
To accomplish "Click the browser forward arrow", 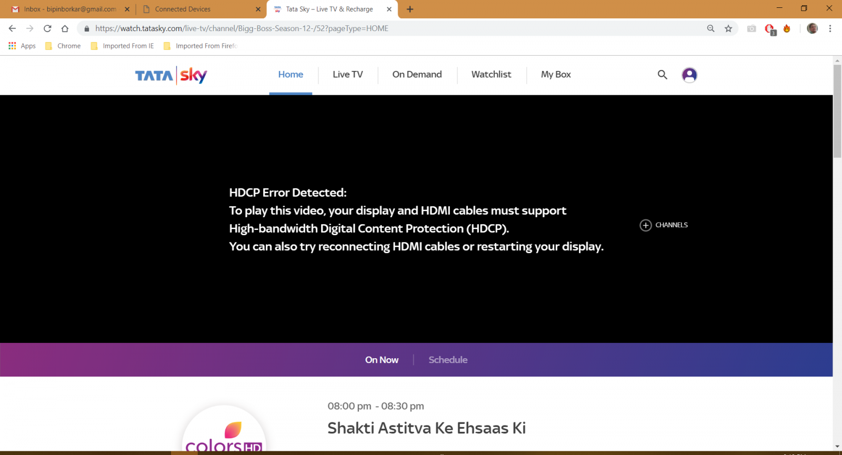I will click(x=30, y=28).
